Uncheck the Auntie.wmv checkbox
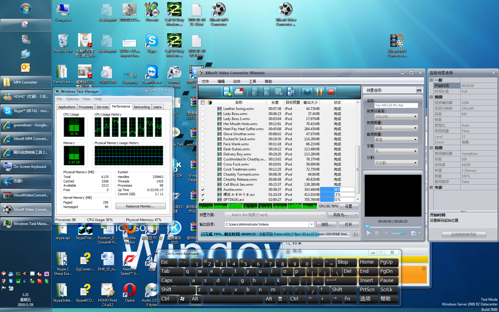Screen dimensions: 499x312 pos(203,190)
